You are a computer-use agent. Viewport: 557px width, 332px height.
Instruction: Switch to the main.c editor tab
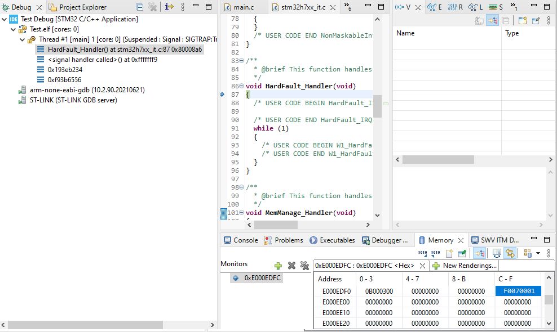244,7
